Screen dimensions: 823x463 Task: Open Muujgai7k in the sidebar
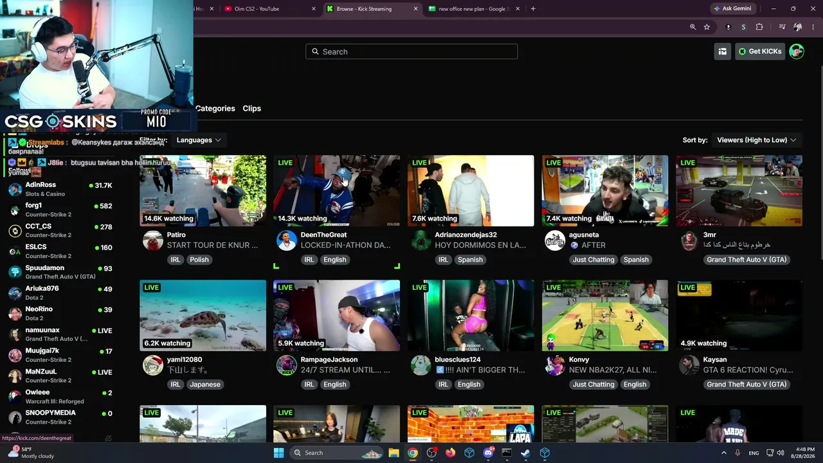(61, 355)
